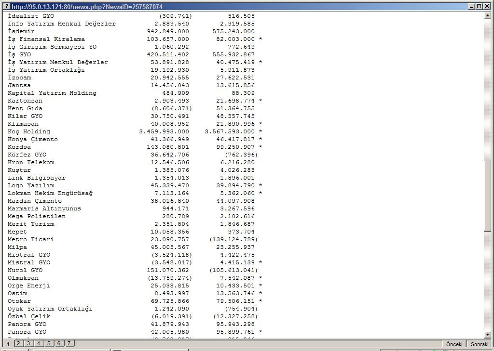Screen dimensions: 494x351
Task: Click Milpa row name
Action: [x=17, y=247]
